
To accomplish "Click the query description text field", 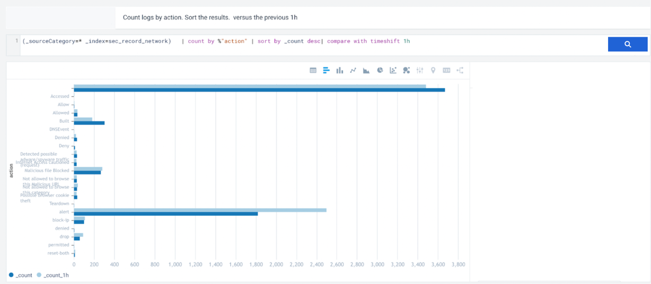I will click(x=318, y=17).
